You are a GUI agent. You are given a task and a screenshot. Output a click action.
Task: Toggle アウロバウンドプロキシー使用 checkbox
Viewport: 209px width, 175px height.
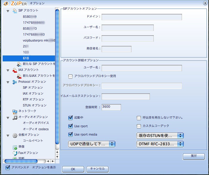click(x=70, y=76)
